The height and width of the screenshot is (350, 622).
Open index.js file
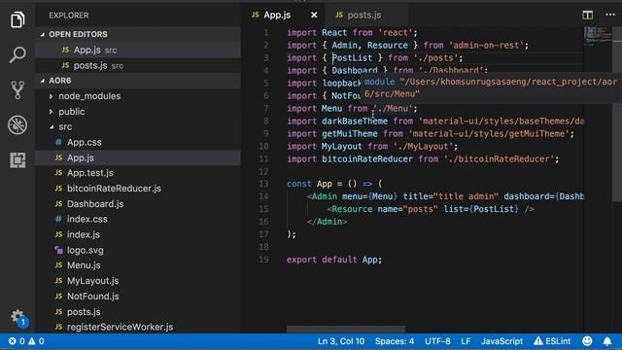[x=84, y=234]
